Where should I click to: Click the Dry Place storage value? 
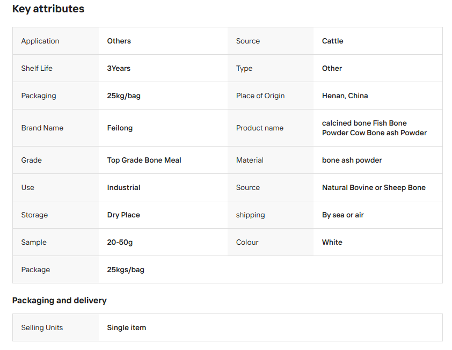(123, 215)
